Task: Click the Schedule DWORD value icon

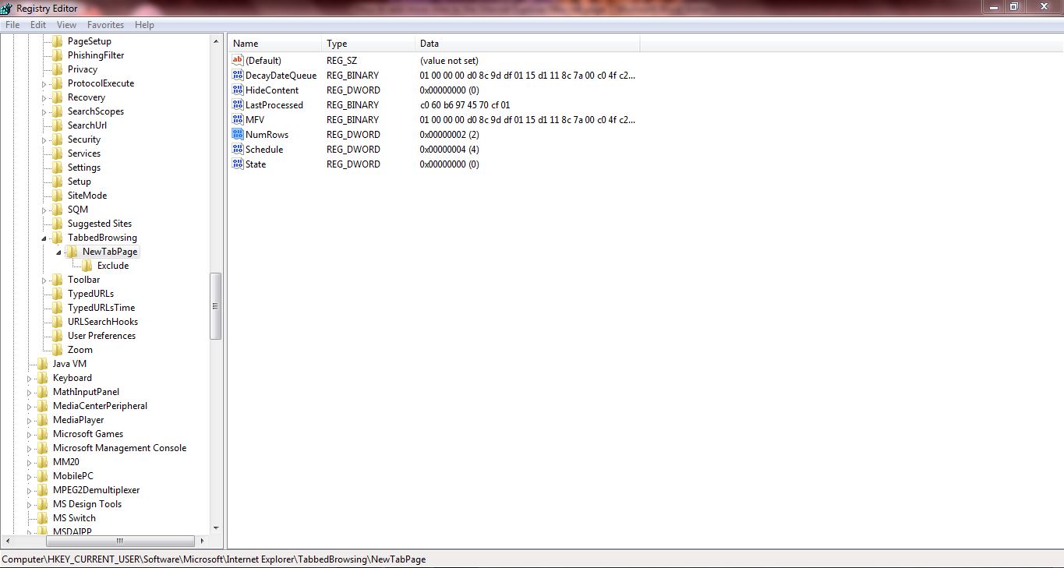Action: coord(238,149)
